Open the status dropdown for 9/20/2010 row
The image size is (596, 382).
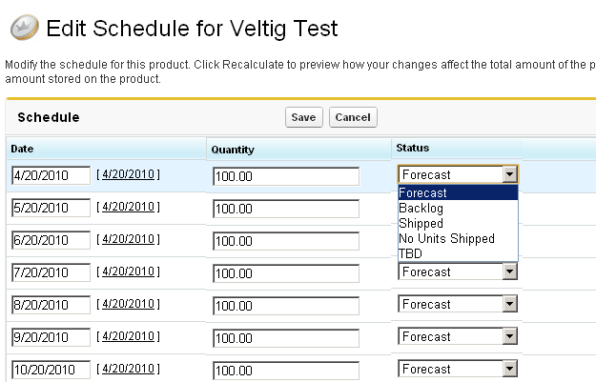pos(510,336)
